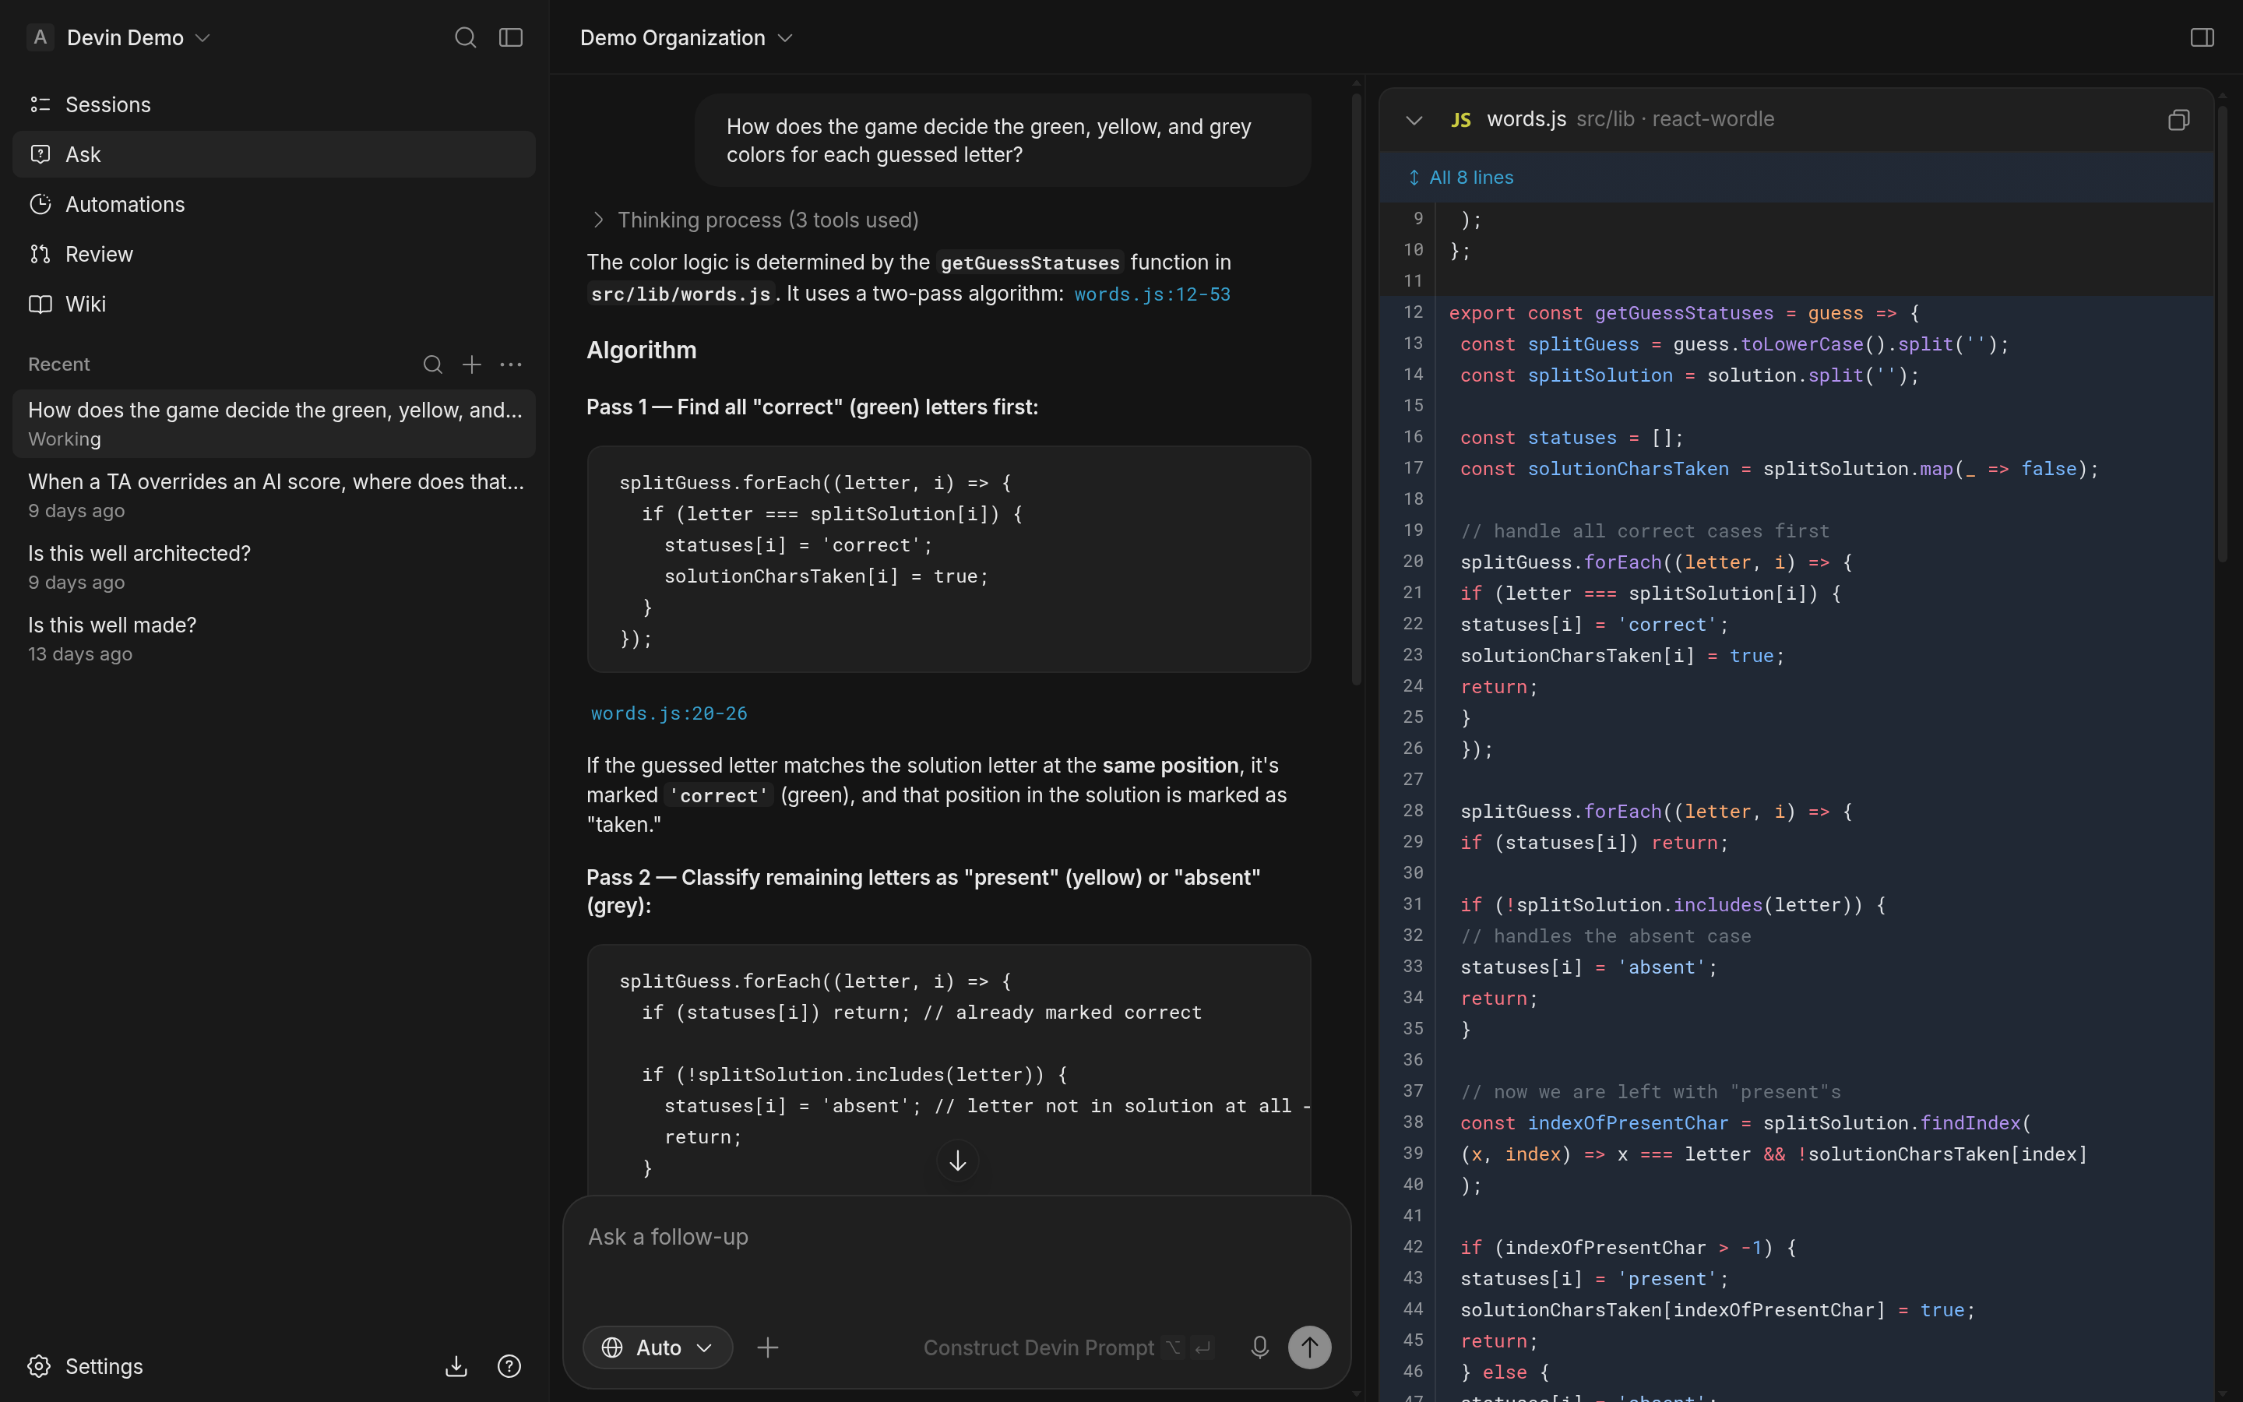
Task: Click the Algorithm heading
Action: [x=642, y=350]
